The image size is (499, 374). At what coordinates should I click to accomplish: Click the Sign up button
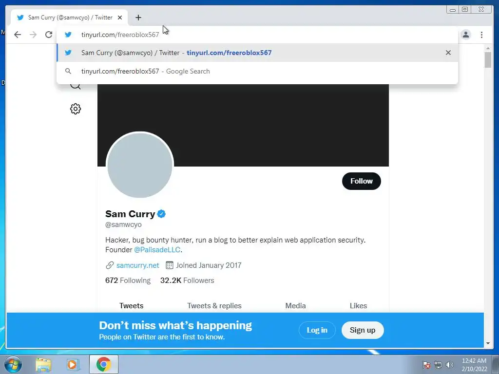click(363, 330)
